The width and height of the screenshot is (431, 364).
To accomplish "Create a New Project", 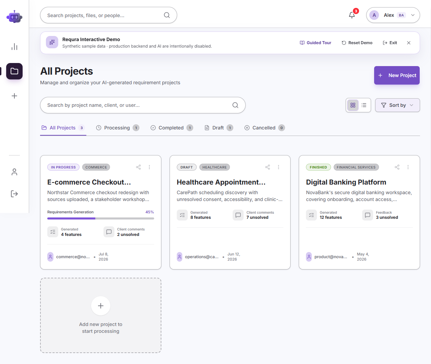I will coord(397,75).
